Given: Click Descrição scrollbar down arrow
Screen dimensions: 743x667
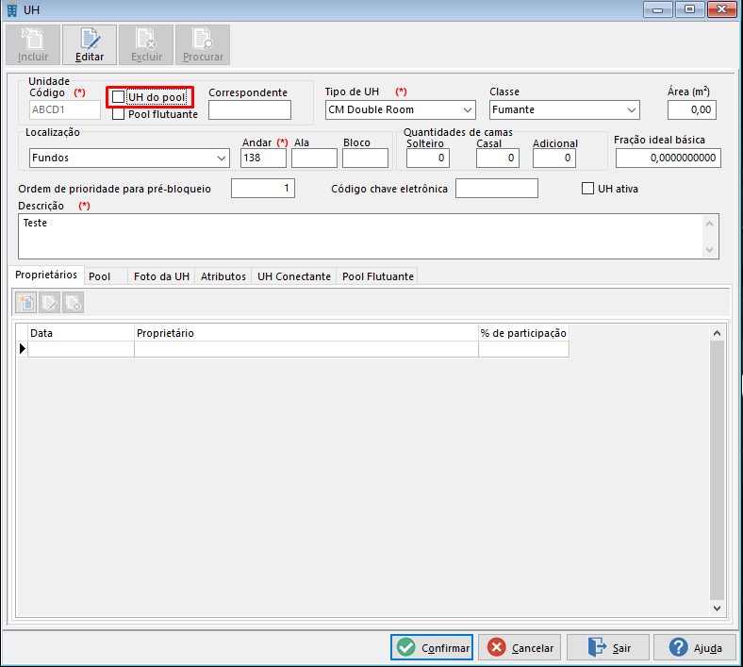Looking at the screenshot, I should [x=709, y=249].
